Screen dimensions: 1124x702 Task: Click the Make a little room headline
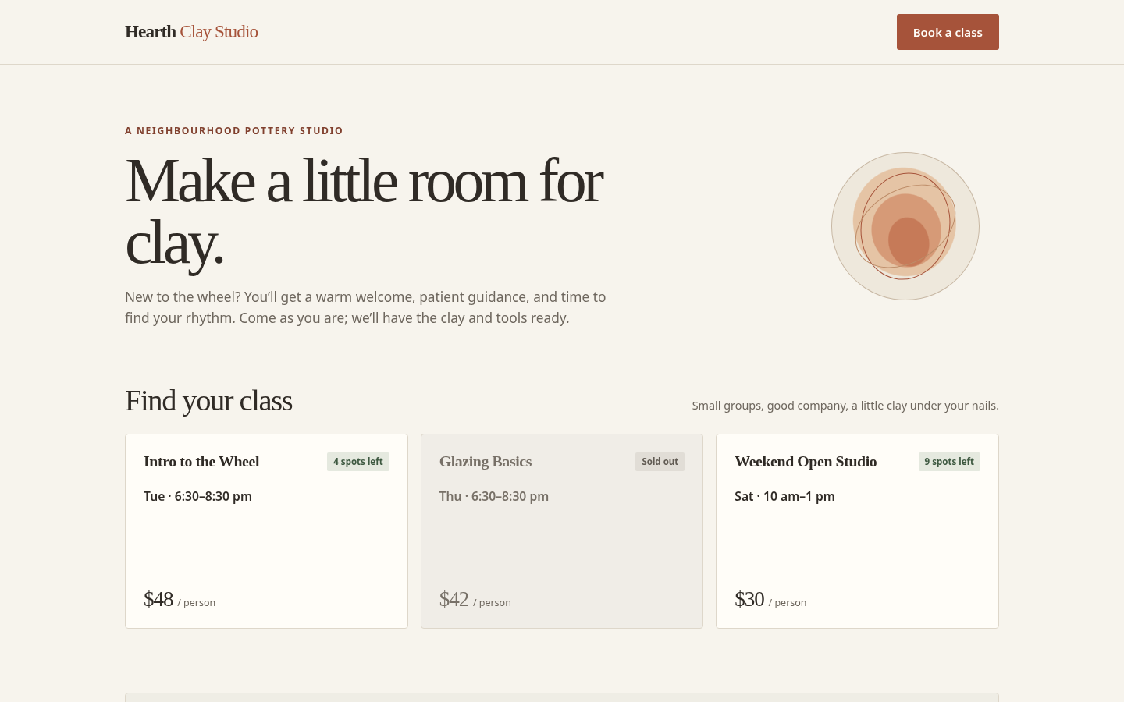[x=364, y=211]
